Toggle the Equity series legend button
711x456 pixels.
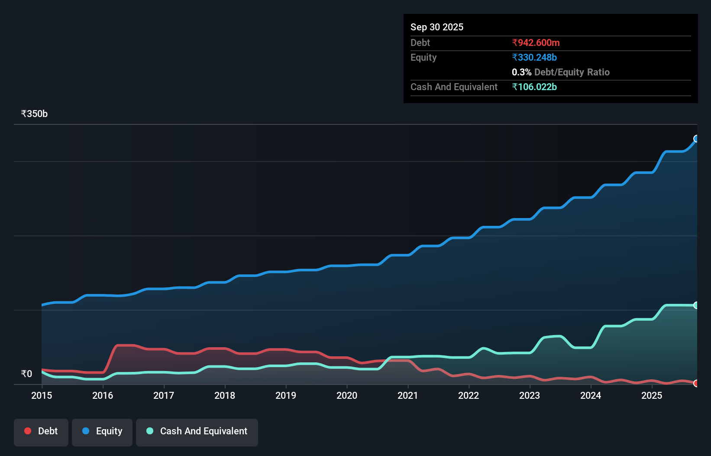tap(102, 432)
